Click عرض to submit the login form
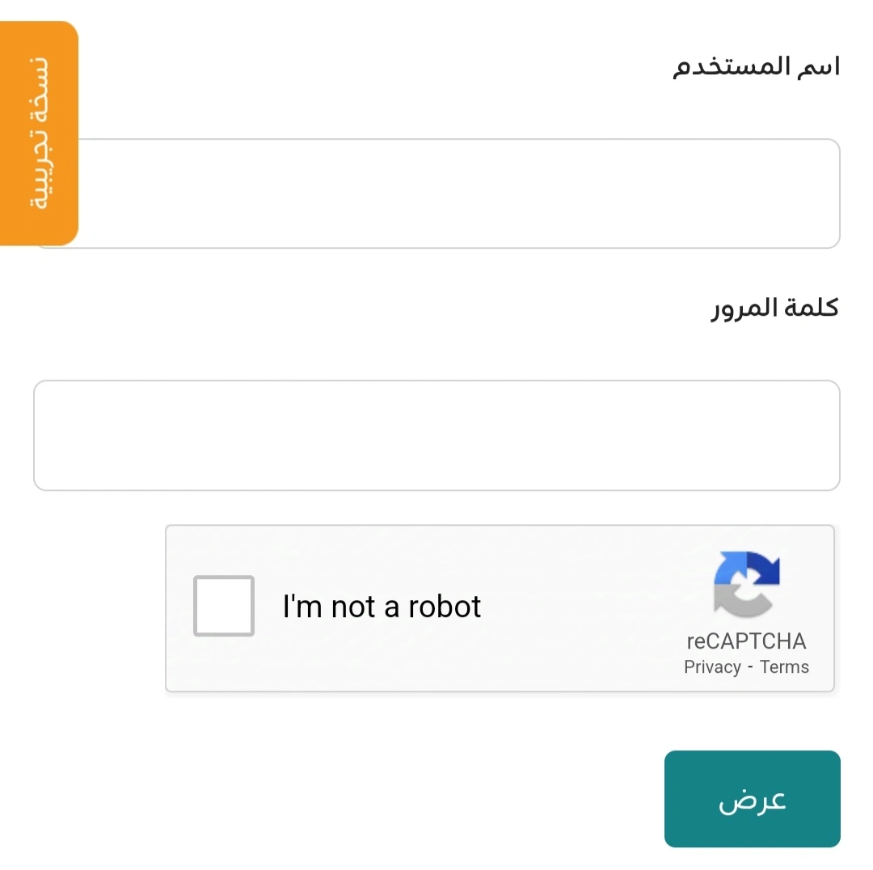The image size is (873, 870). click(x=751, y=798)
